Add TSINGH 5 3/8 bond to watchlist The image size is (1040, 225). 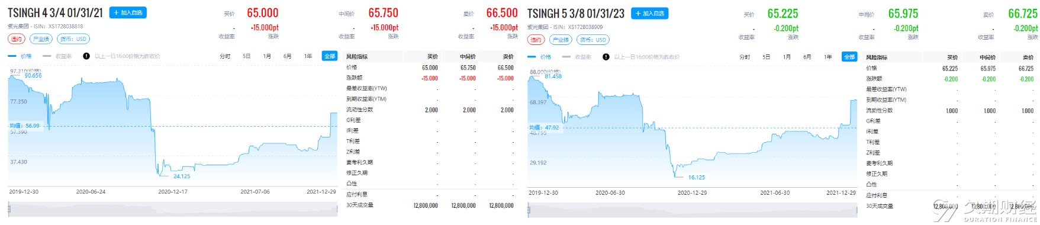[x=649, y=13]
